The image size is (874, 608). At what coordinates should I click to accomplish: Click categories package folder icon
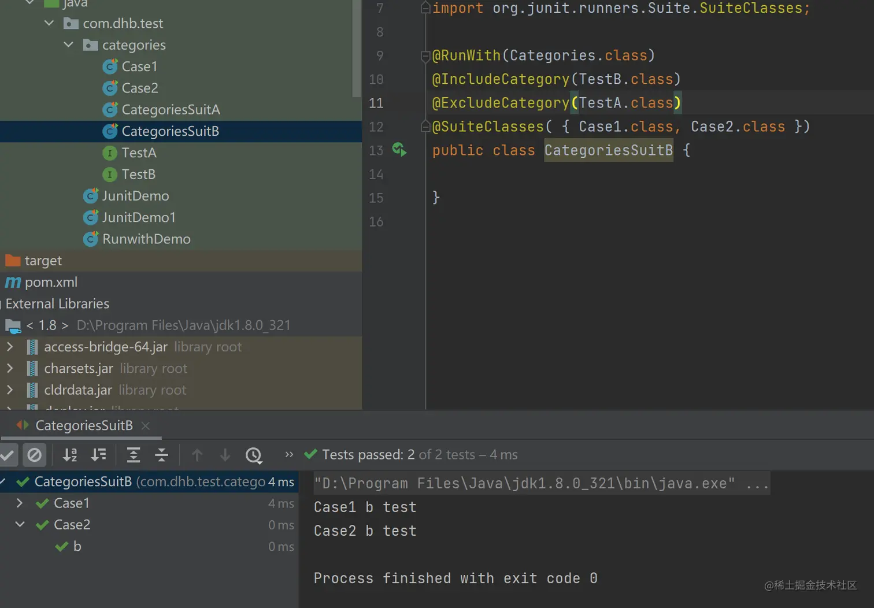[x=90, y=45]
